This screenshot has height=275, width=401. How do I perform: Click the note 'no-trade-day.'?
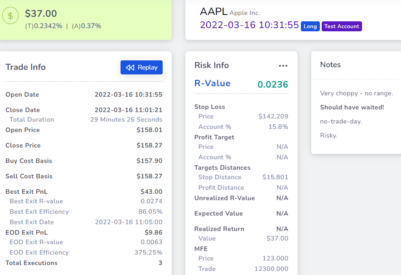341,121
